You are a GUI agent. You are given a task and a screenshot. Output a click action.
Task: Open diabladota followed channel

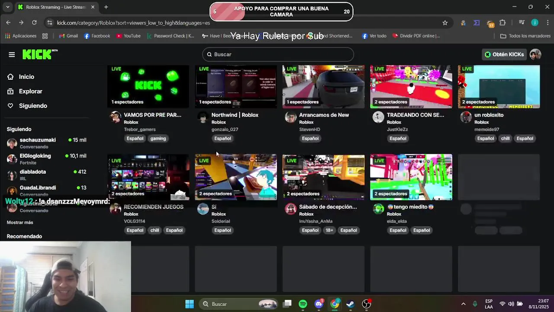[x=46, y=175]
